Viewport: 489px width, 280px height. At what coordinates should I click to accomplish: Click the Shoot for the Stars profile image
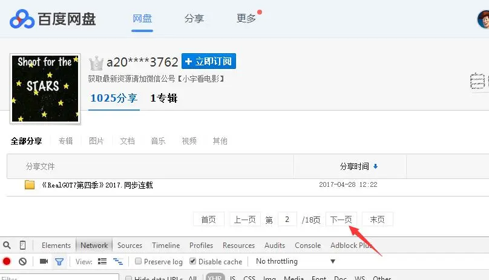(45, 88)
